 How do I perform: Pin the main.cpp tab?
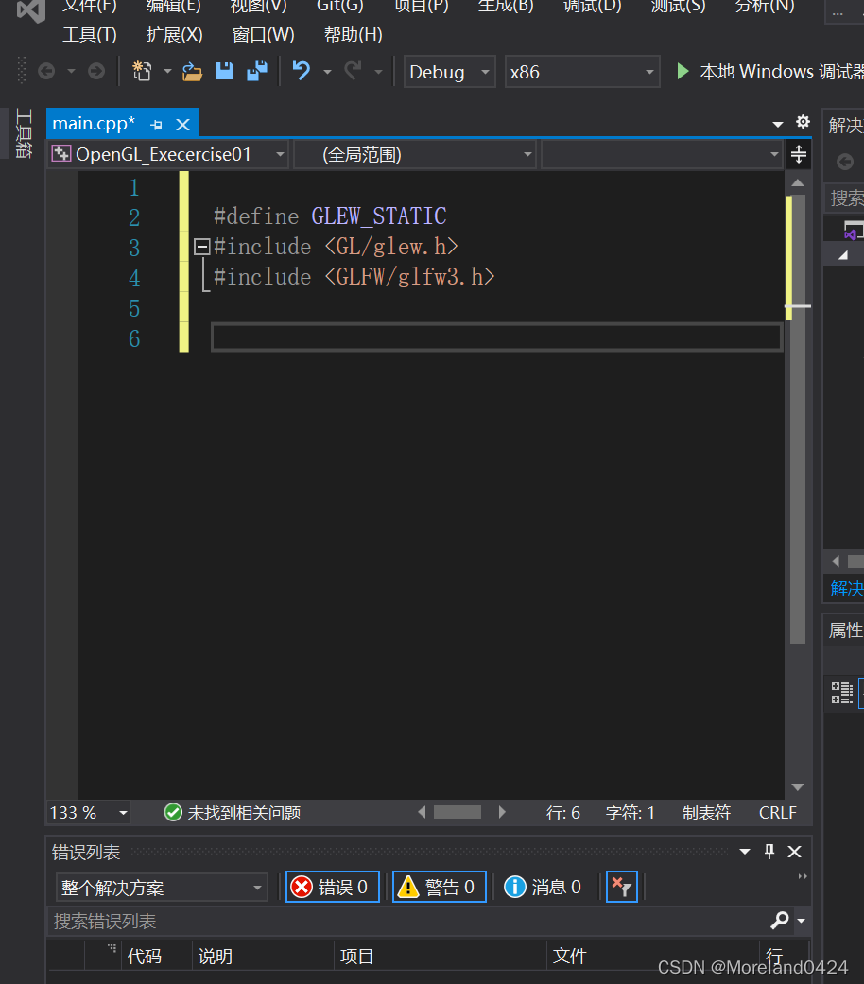[x=156, y=125]
